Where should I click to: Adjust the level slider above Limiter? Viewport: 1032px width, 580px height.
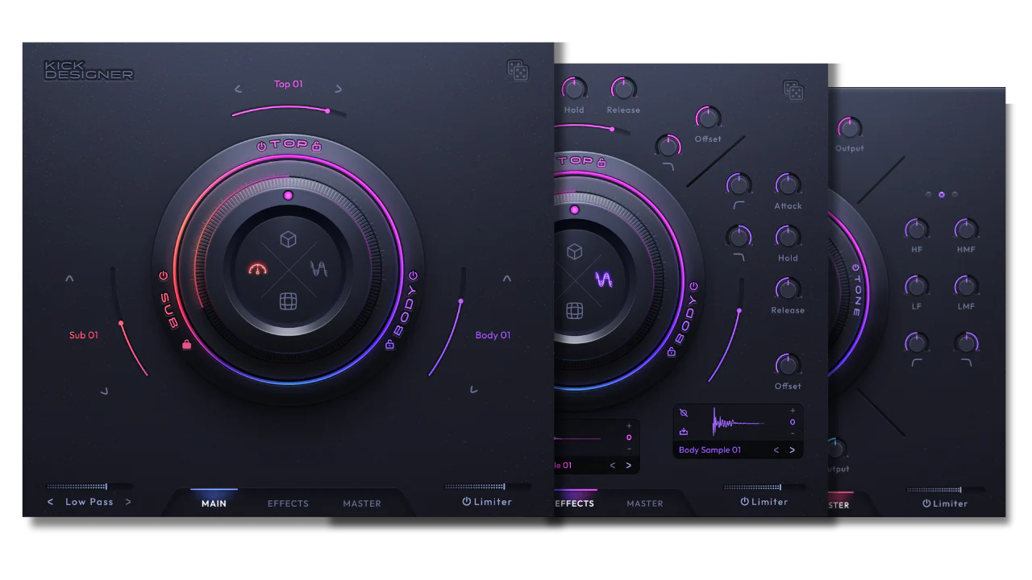pyautogui.click(x=476, y=487)
